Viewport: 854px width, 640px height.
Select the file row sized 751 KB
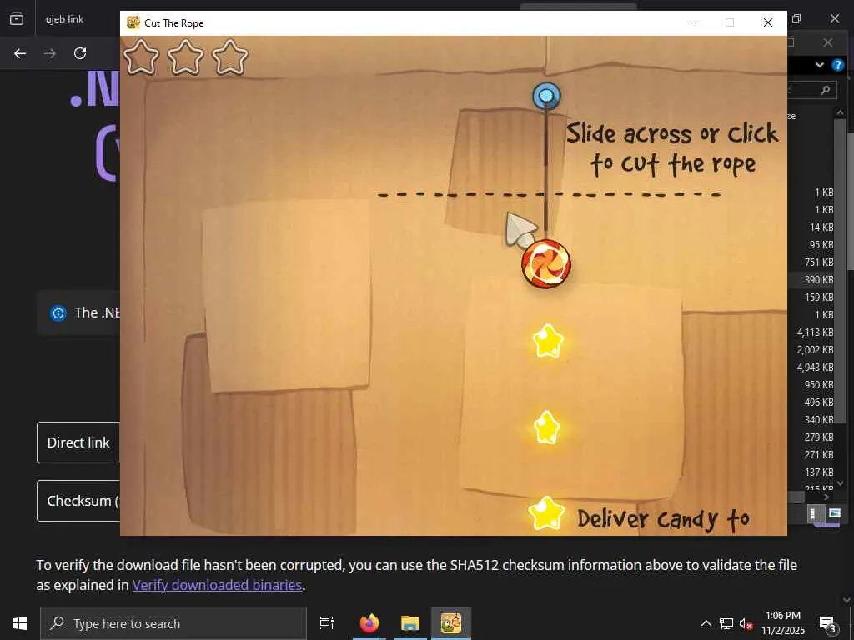pos(811,262)
